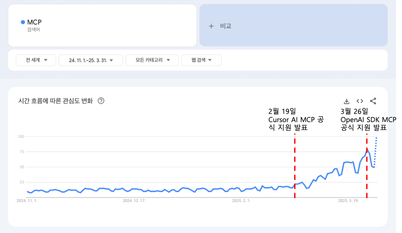Expand the 웹 검색 search type dropdown
The width and height of the screenshot is (402, 233).
(x=201, y=60)
